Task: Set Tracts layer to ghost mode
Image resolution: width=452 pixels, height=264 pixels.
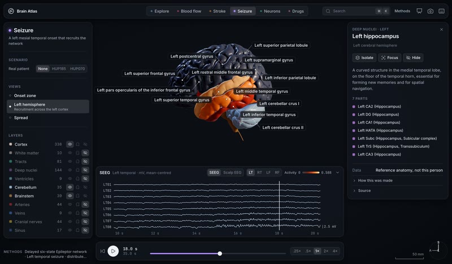Action: pos(77,161)
